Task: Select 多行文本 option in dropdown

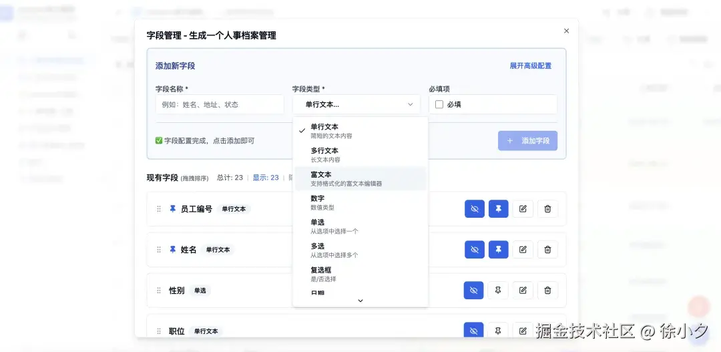Action: [360, 154]
